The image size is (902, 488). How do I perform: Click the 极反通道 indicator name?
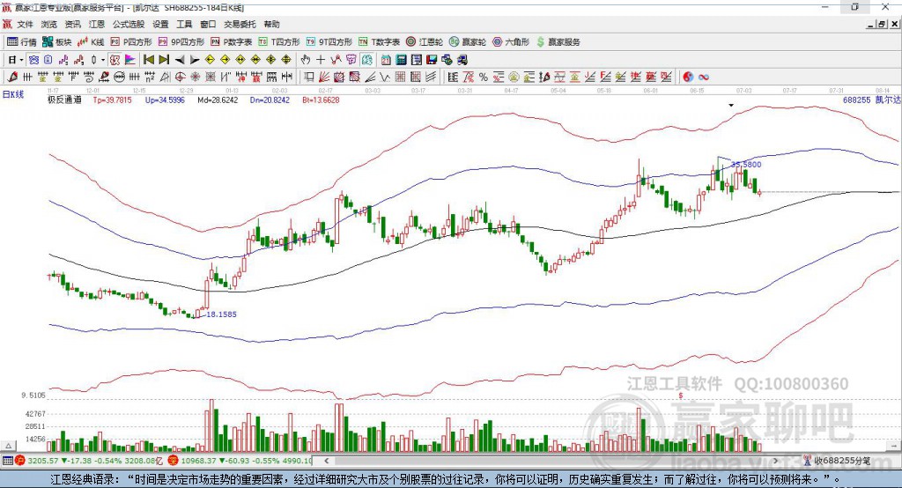click(x=64, y=100)
